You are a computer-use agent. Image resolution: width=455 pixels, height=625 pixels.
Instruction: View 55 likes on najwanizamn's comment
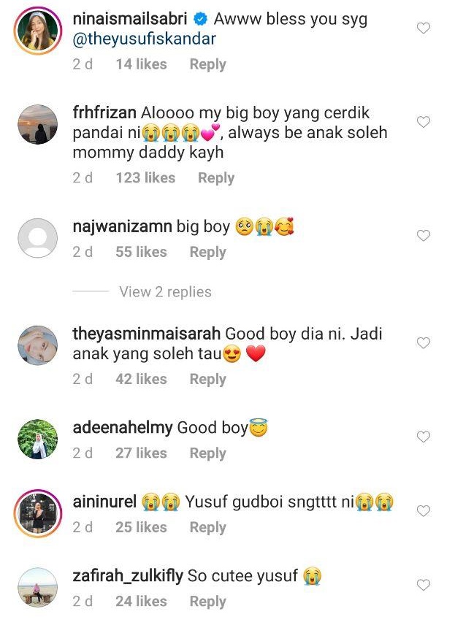click(x=141, y=252)
